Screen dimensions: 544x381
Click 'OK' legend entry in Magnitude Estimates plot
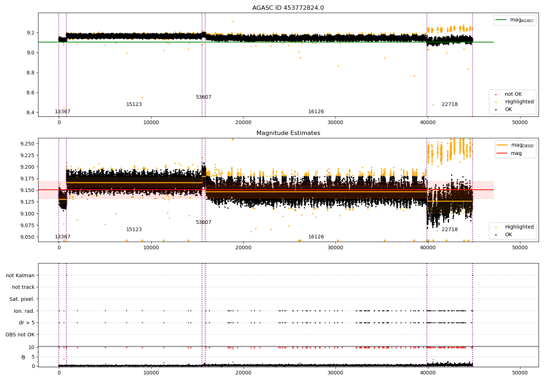coord(508,235)
